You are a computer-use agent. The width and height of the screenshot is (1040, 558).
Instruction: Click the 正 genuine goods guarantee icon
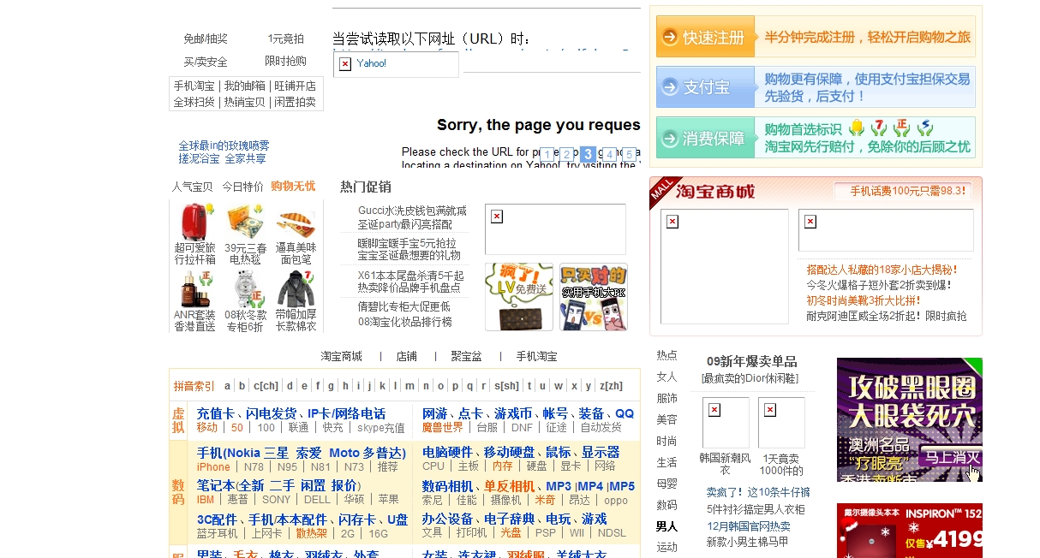tap(900, 128)
